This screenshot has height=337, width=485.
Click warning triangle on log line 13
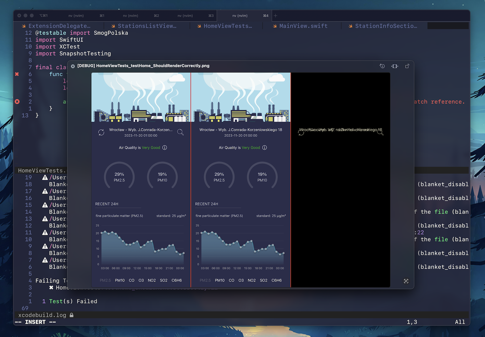click(45, 219)
